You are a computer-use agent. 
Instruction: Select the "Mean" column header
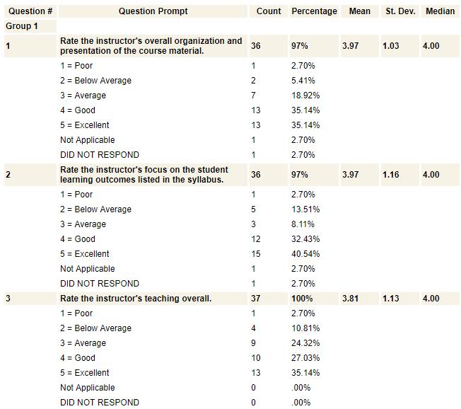(360, 11)
